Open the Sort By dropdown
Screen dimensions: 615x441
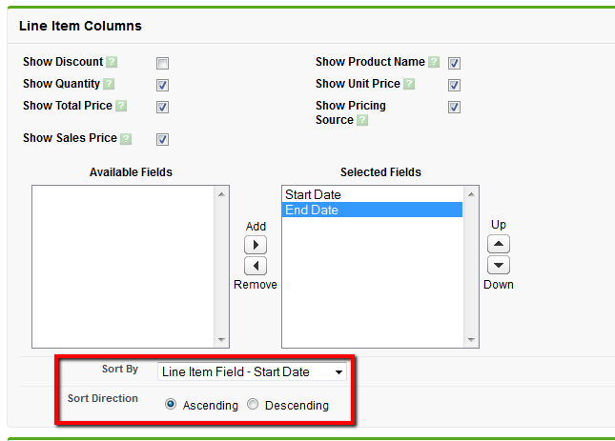coord(253,372)
